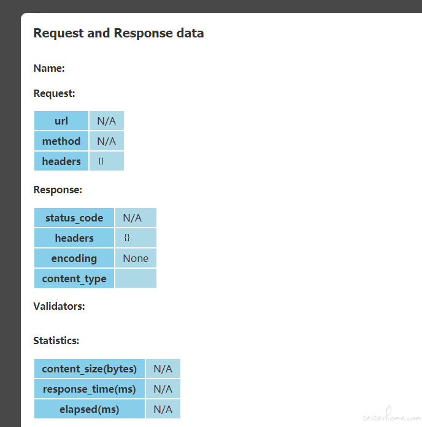
Task: Click the testerhome.com watermark
Action: 391,415
